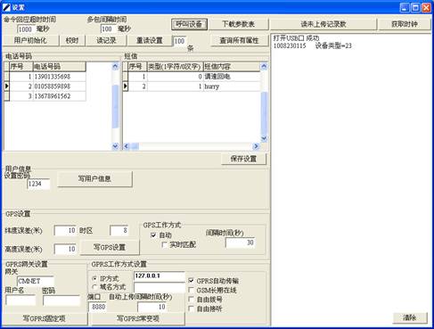Screen dimensions: 434x329
Task: Click the 设置密码 field showing 1234
Action: 38,184
